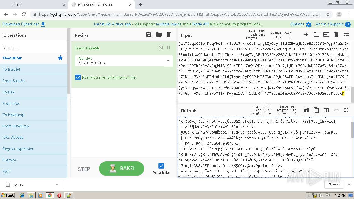Open Chrome profile avatar
The height and width of the screenshot is (199, 354).
[339, 14]
